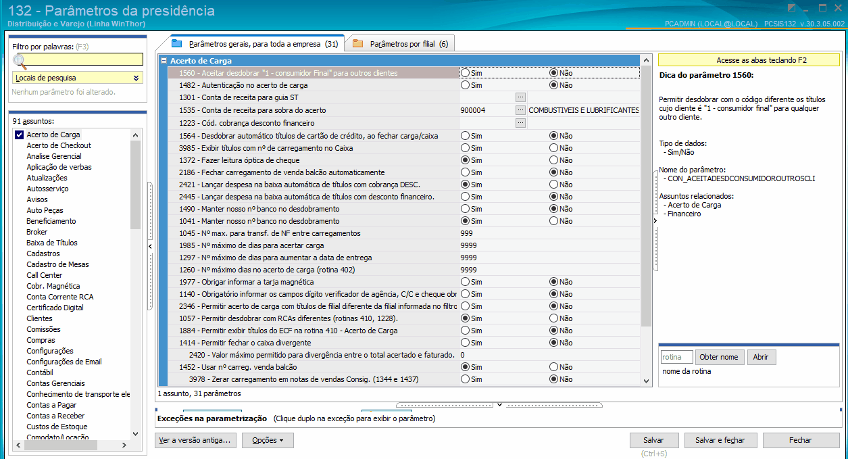Select Configurações de Email subject

click(x=64, y=362)
